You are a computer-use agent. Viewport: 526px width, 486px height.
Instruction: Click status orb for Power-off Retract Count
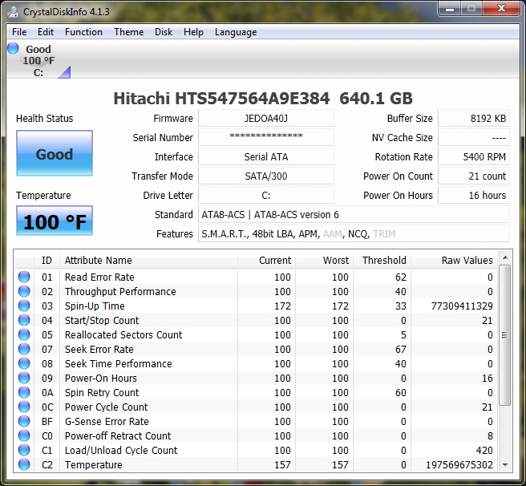tap(24, 435)
